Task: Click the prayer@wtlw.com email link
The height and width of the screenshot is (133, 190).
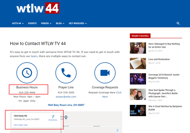Action: 66,97
